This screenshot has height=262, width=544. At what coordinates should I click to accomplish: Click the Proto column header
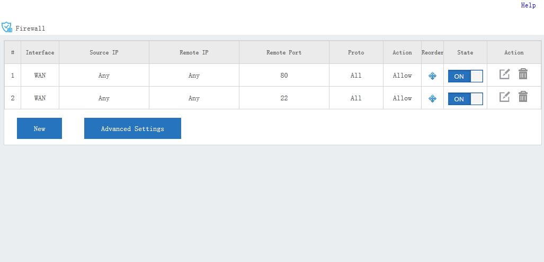point(356,52)
